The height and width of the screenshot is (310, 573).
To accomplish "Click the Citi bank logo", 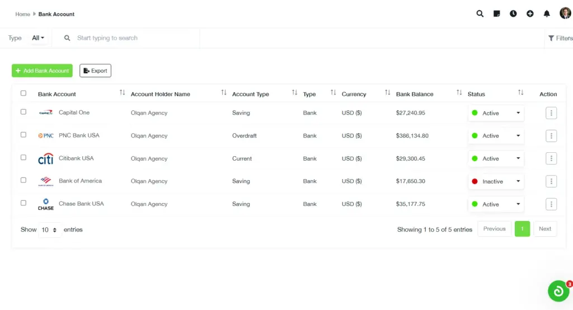I will tap(46, 159).
